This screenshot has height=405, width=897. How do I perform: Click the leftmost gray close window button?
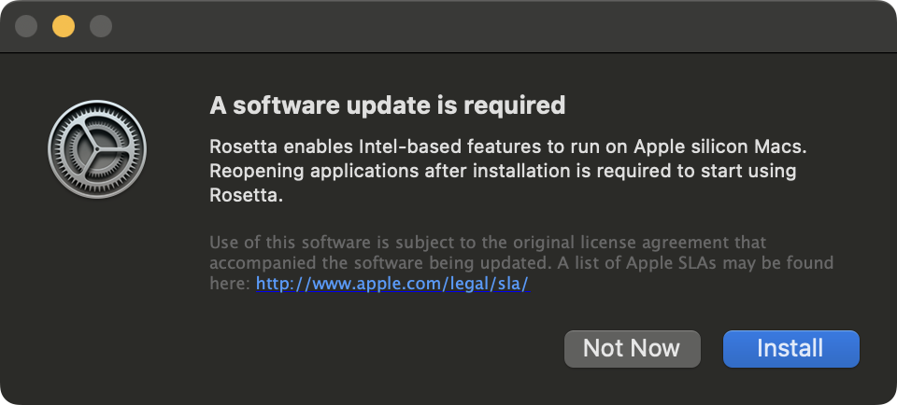pos(26,26)
